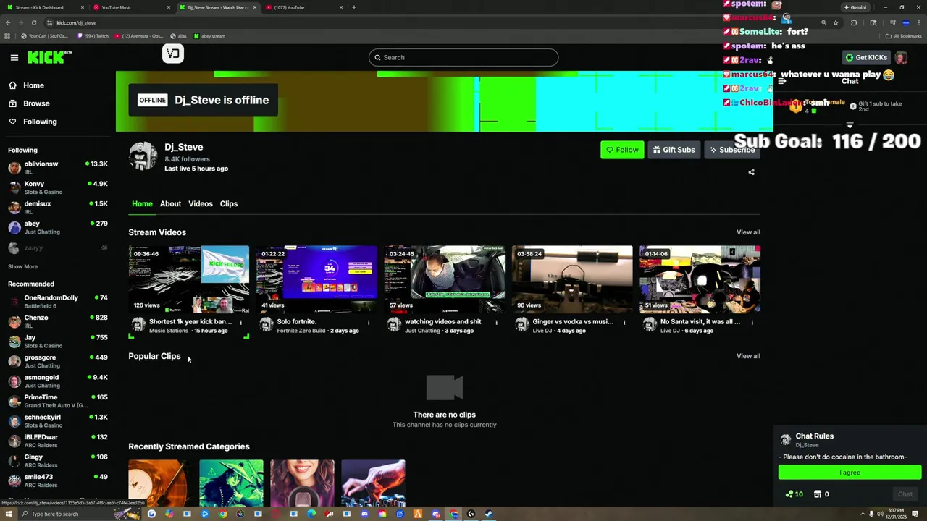This screenshot has width=927, height=521.
Task: Open OneRandomDolly recommended channel
Action: [x=58, y=302]
